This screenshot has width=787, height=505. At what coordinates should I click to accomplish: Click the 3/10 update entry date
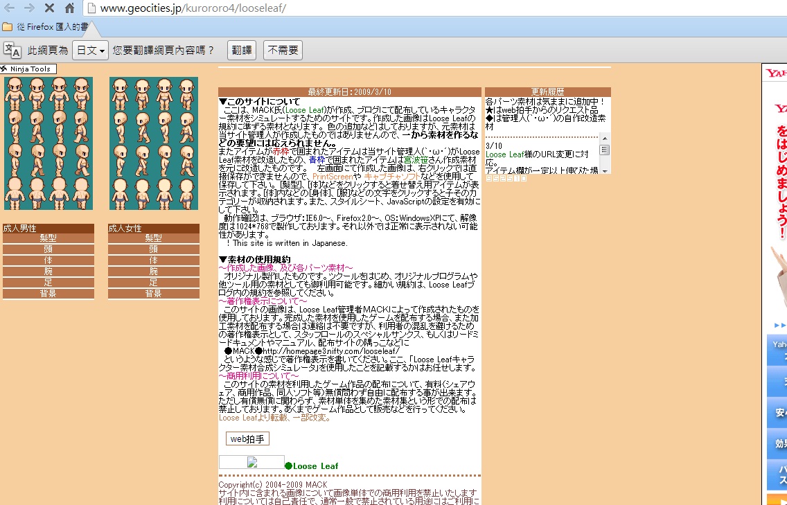(494, 146)
